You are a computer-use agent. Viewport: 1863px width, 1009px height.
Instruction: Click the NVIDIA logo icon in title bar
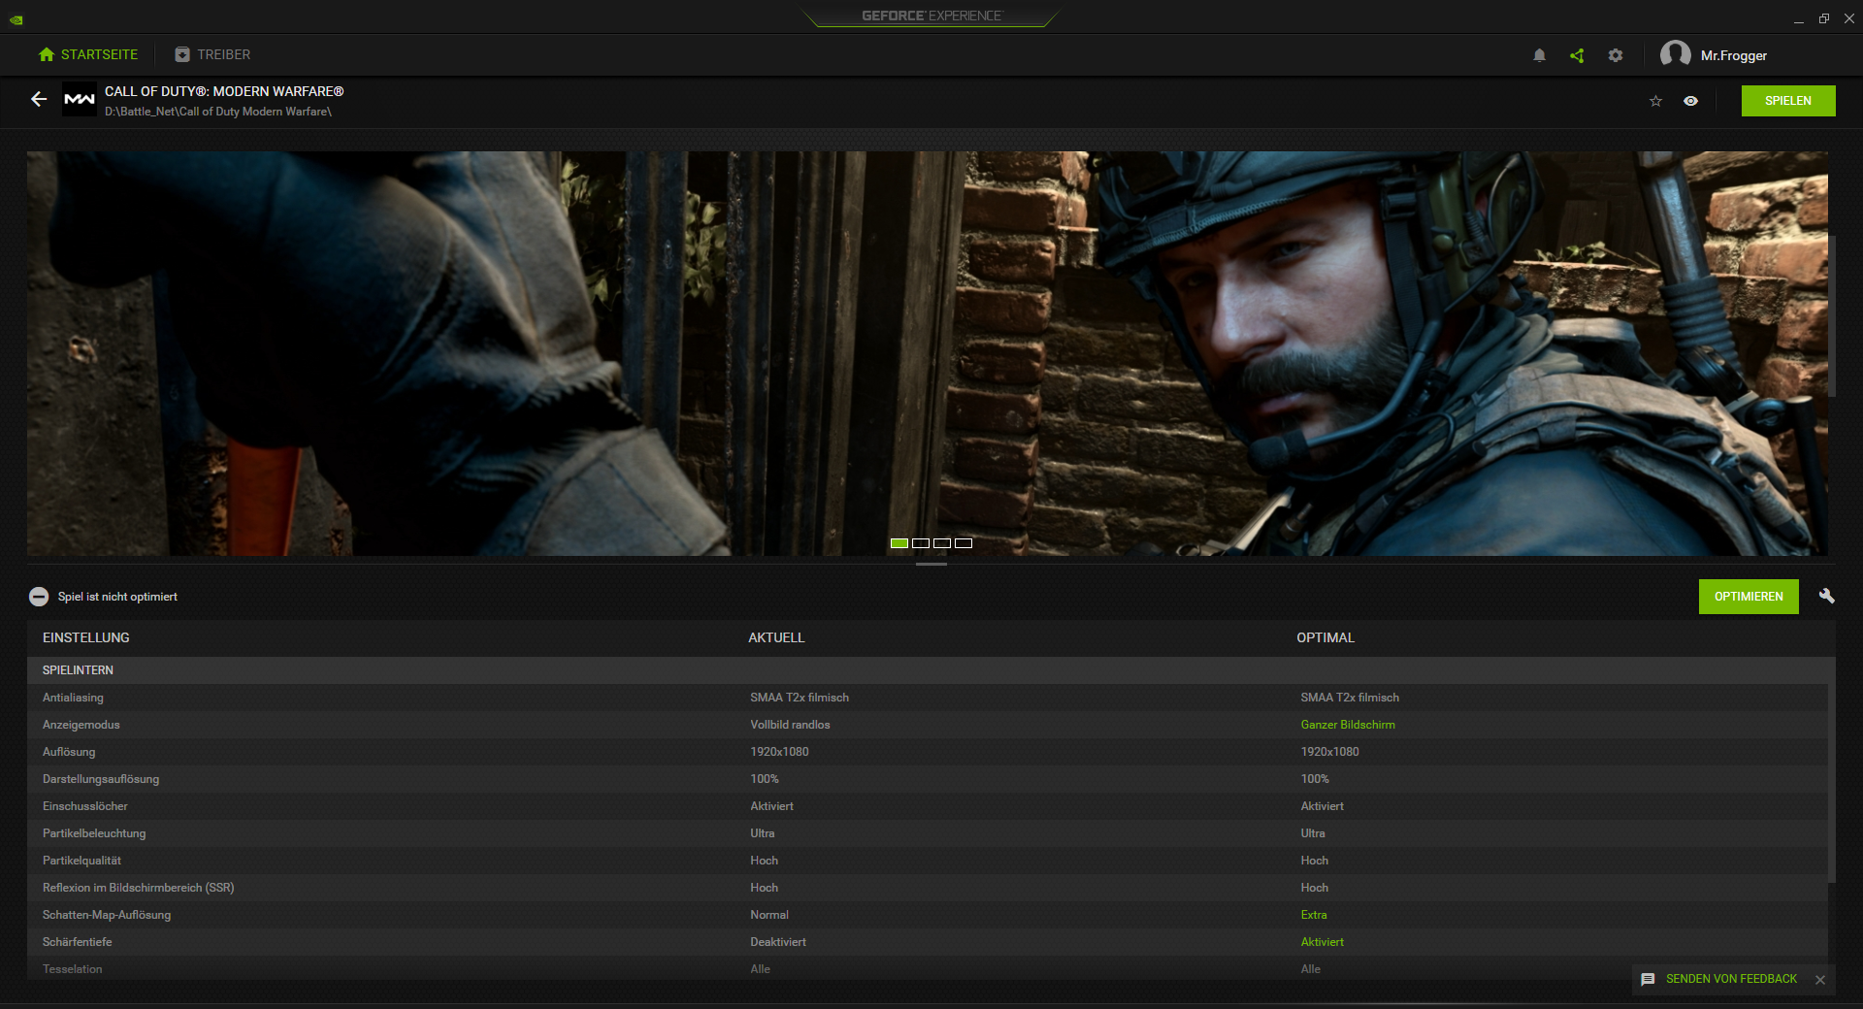[16, 18]
